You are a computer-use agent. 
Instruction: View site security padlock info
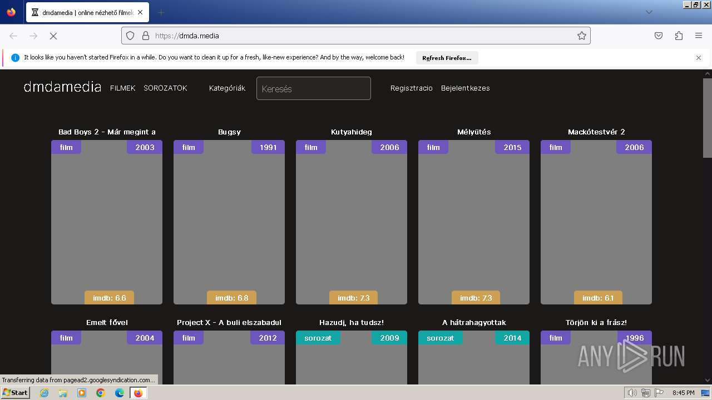(x=146, y=36)
